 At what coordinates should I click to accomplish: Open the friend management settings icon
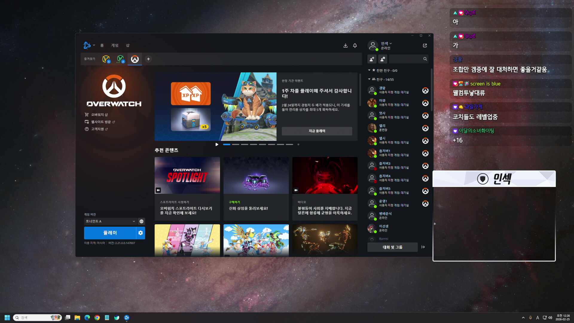383,59
